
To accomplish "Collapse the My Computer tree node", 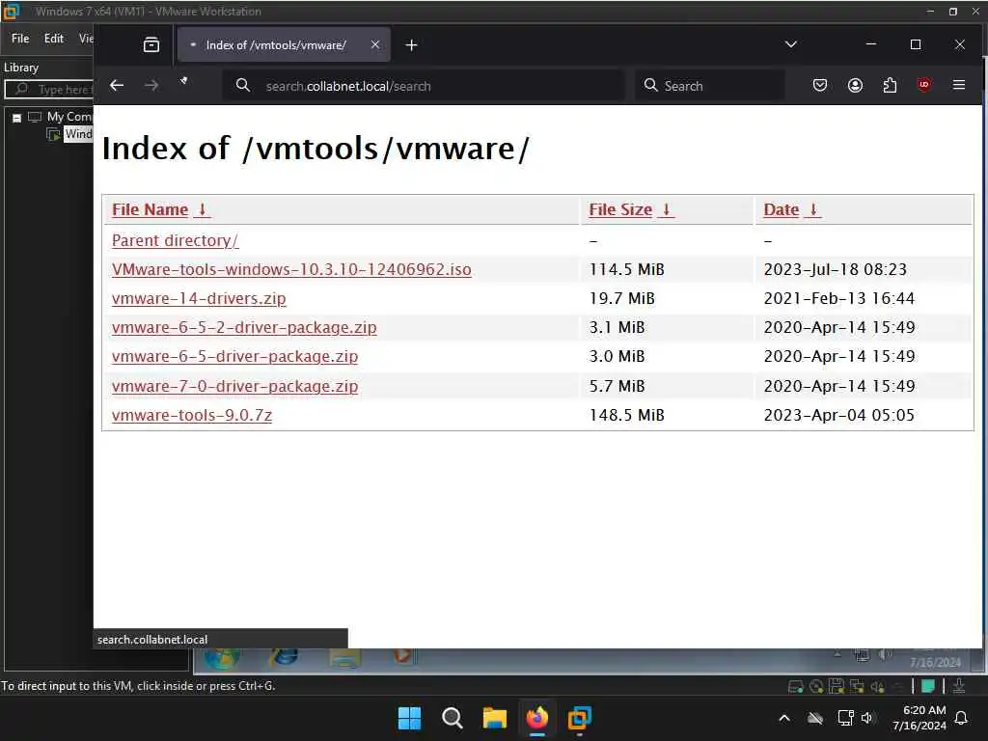I will pyautogui.click(x=17, y=118).
